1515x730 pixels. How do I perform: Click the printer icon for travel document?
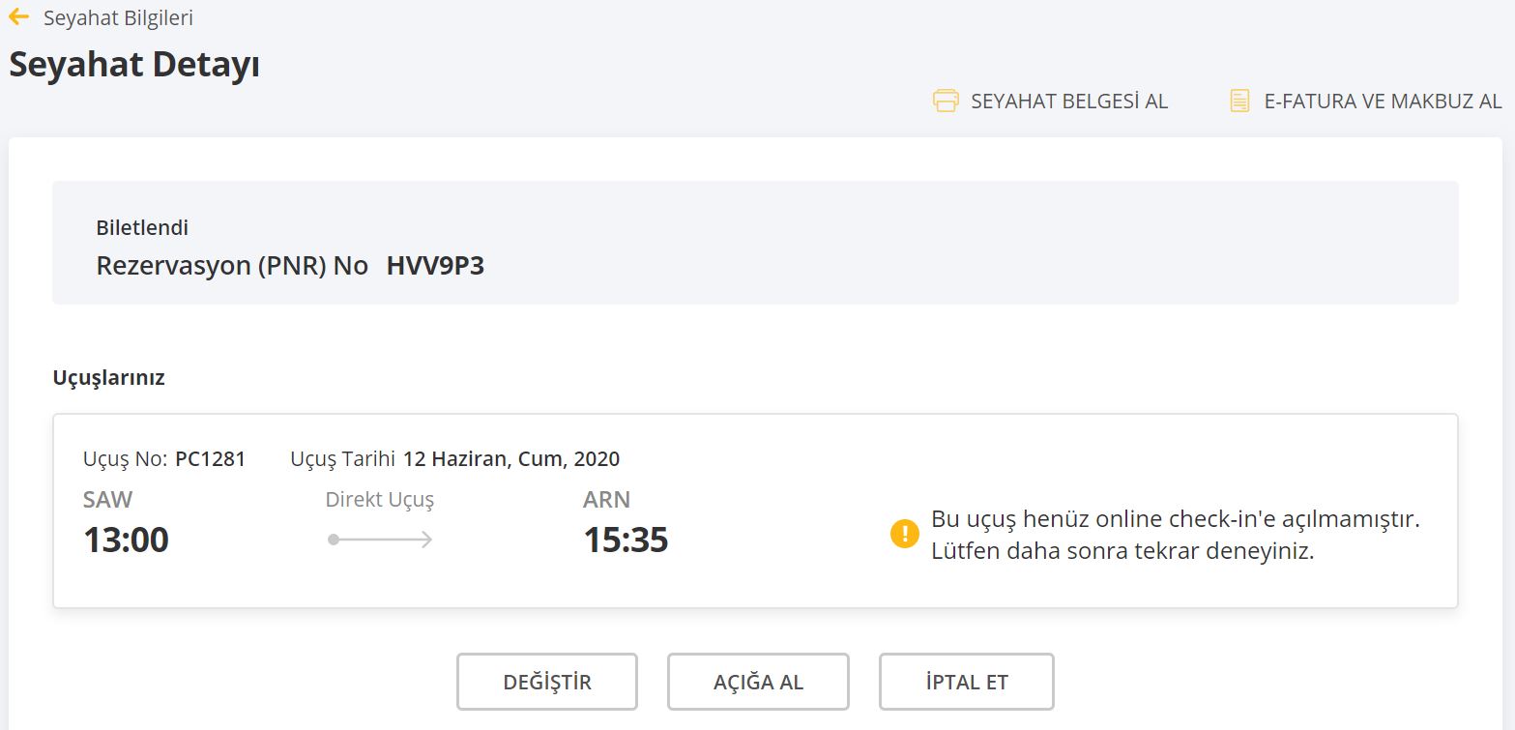point(945,101)
